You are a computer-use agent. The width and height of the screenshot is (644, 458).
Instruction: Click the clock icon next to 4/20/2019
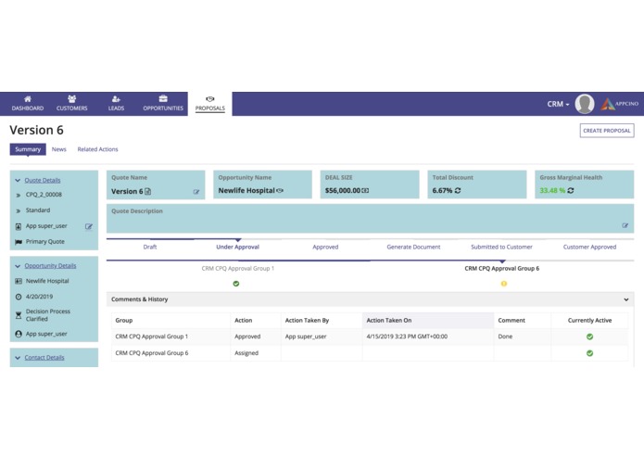[19, 297]
